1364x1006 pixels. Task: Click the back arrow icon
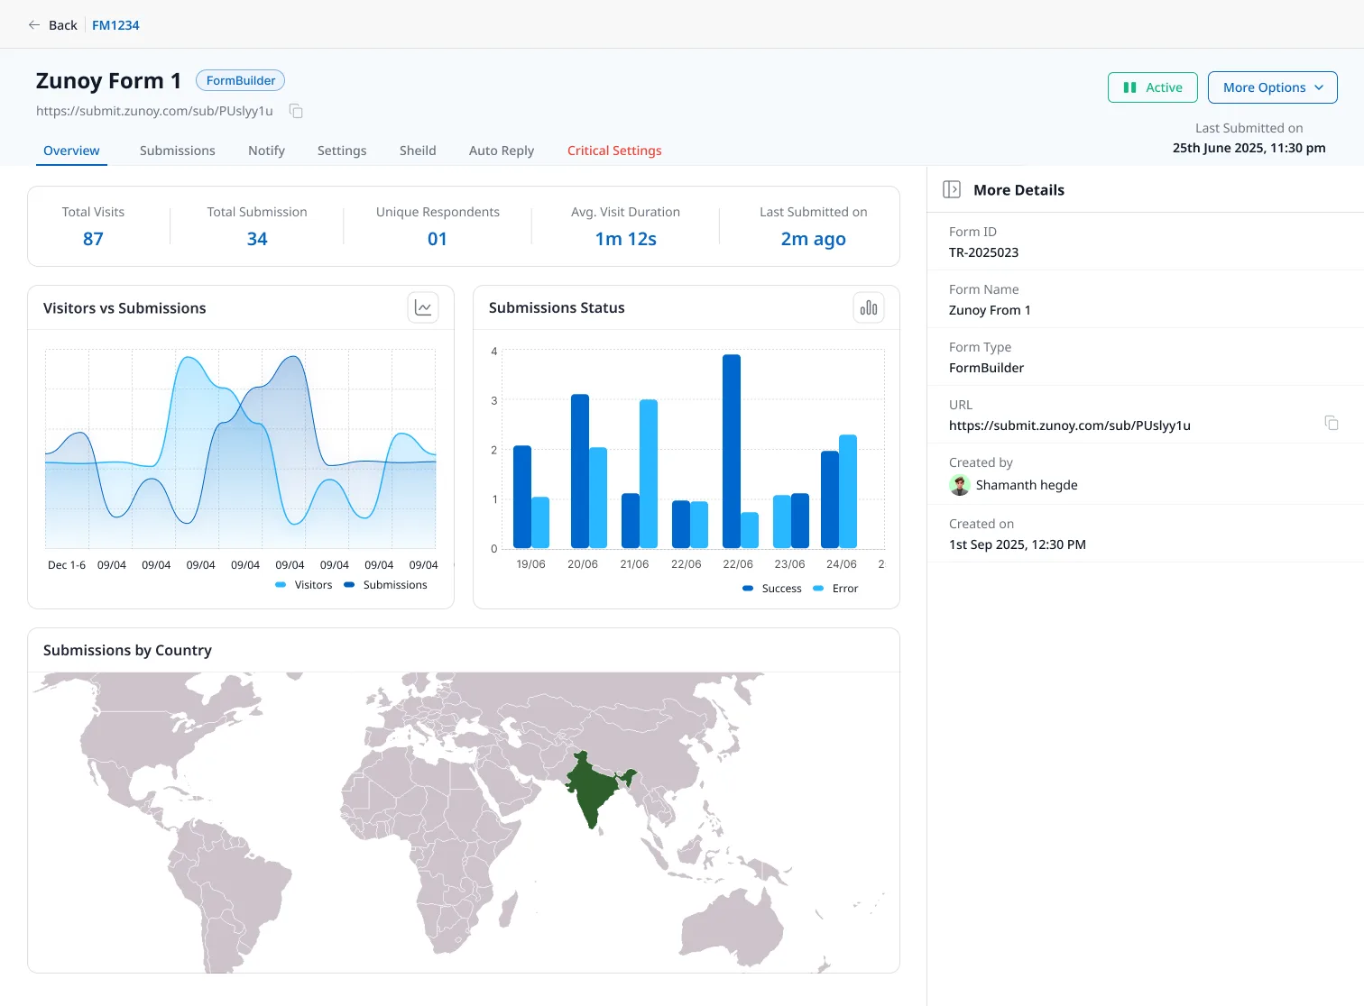34,25
